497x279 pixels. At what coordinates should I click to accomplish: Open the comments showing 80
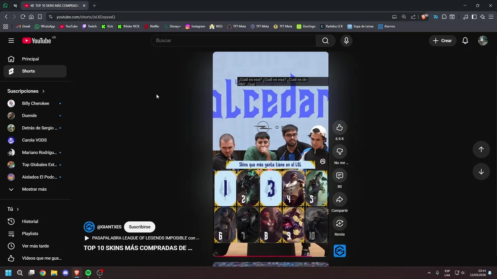point(339,176)
